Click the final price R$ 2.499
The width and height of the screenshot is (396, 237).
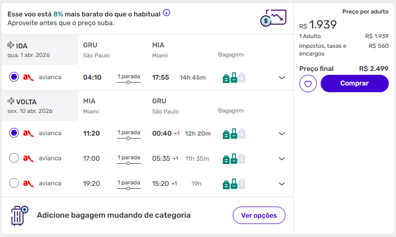coord(373,69)
